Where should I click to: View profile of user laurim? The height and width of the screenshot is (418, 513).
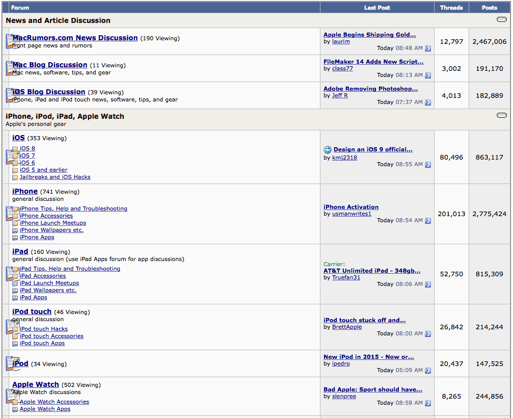coord(341,42)
